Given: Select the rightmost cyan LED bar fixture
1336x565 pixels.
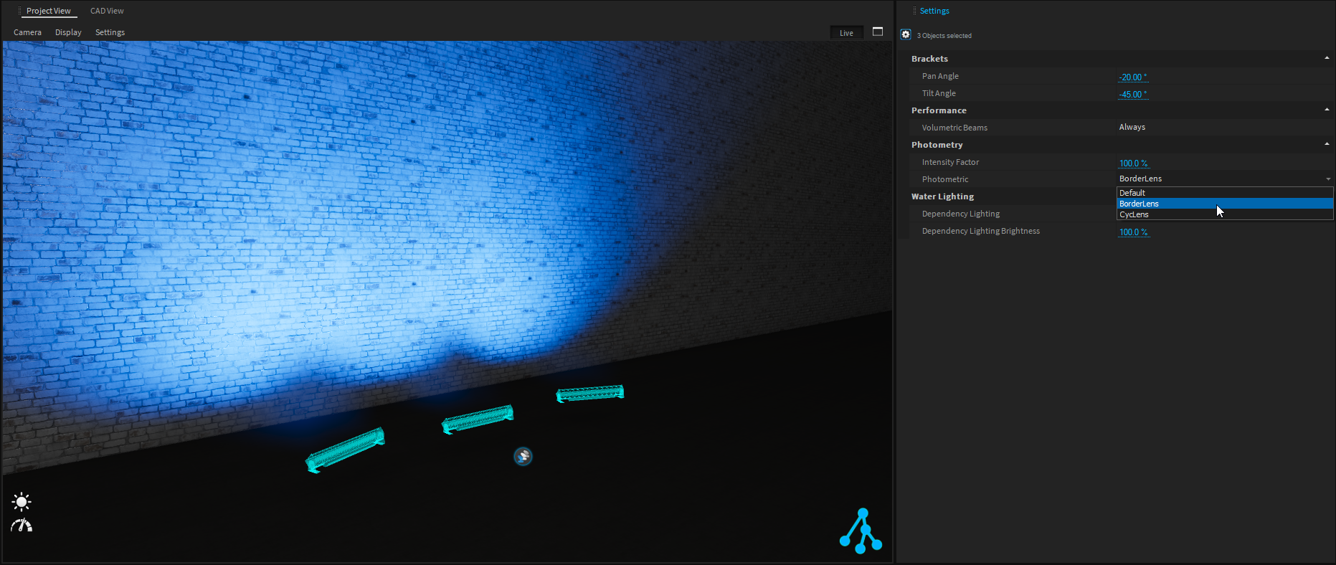Looking at the screenshot, I should pos(590,393).
